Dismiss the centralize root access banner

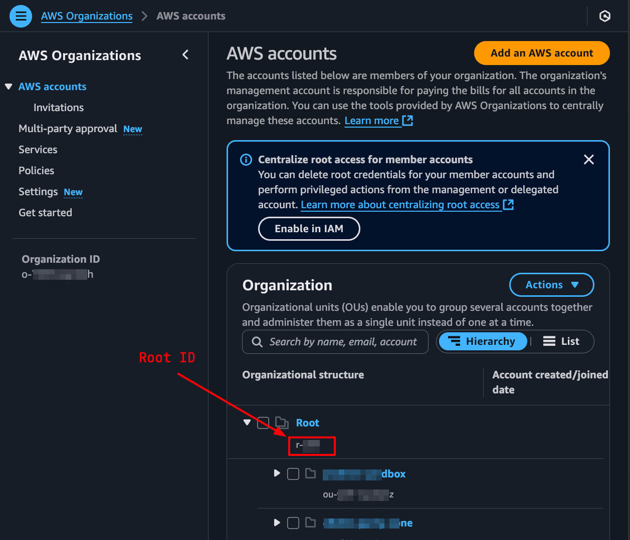click(589, 160)
